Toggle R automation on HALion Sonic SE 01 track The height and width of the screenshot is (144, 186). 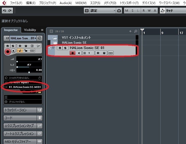[x=98, y=53]
